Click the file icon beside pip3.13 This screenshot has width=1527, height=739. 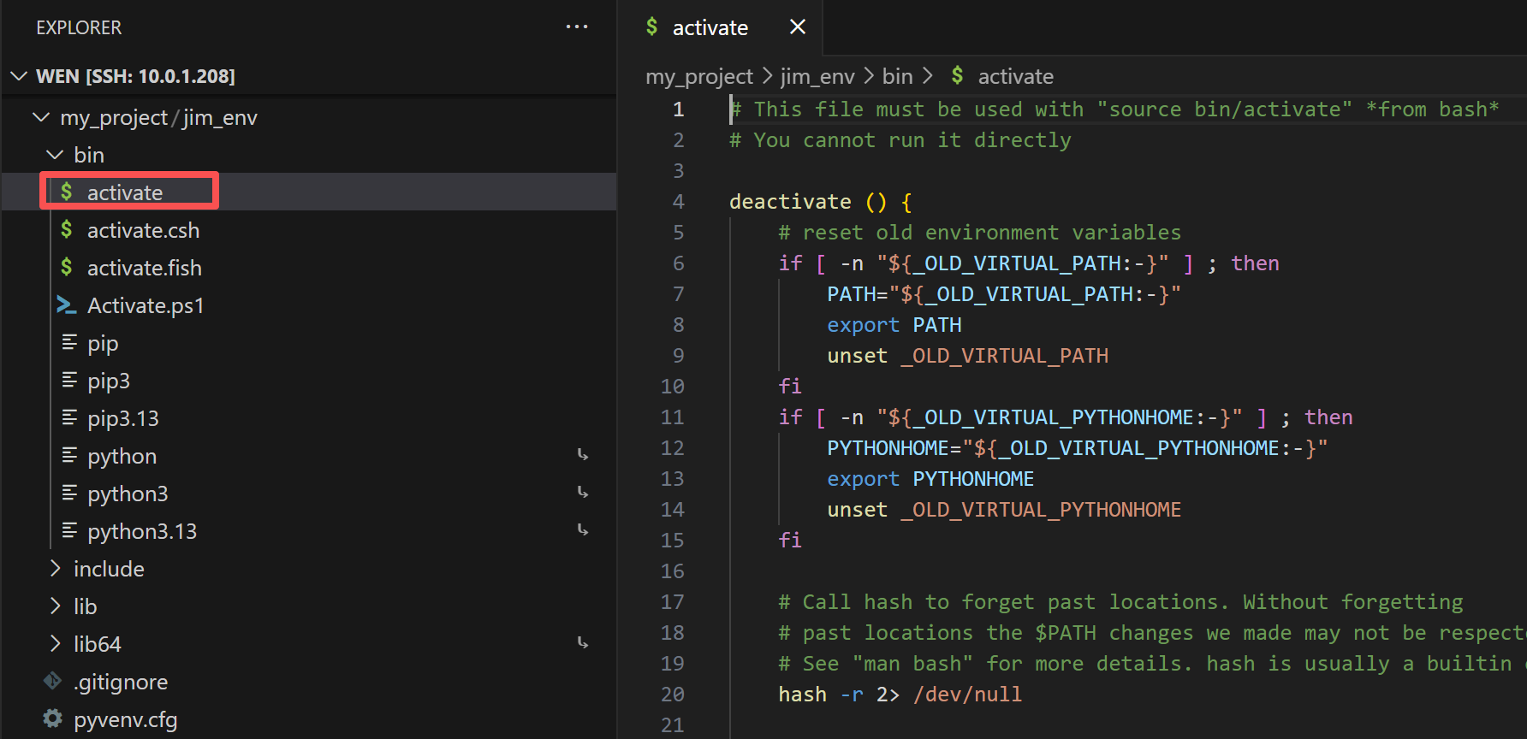pyautogui.click(x=69, y=417)
